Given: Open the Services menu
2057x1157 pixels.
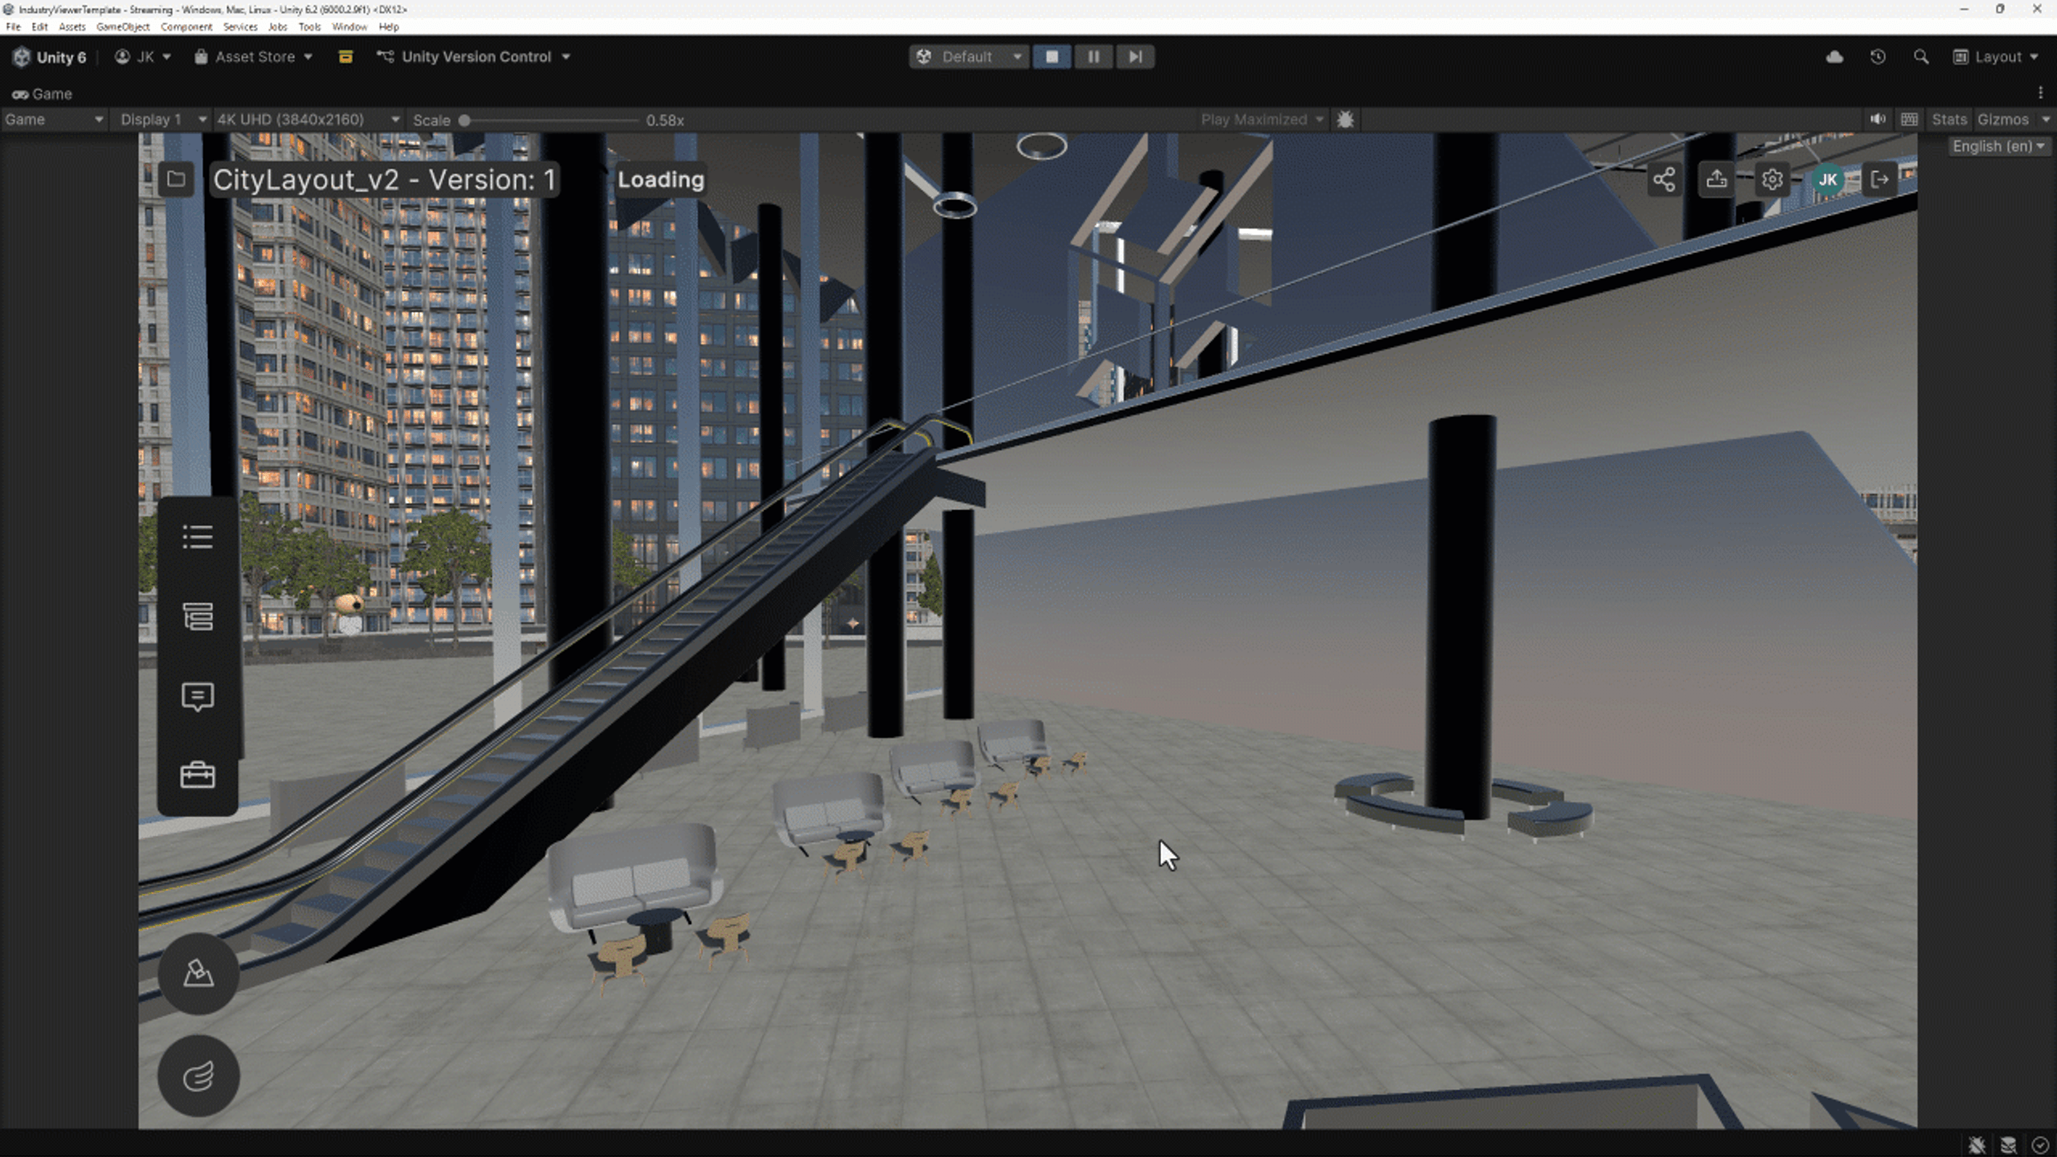Looking at the screenshot, I should tap(240, 27).
